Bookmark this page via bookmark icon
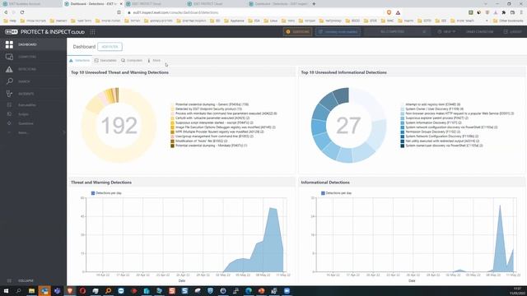 tap(119, 12)
